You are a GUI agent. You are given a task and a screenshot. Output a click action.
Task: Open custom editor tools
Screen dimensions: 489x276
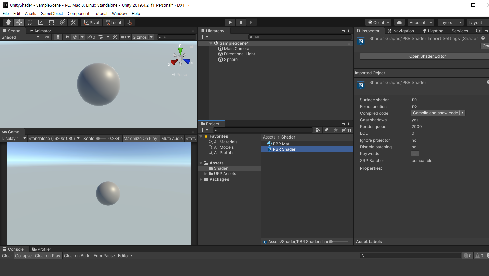point(73,22)
